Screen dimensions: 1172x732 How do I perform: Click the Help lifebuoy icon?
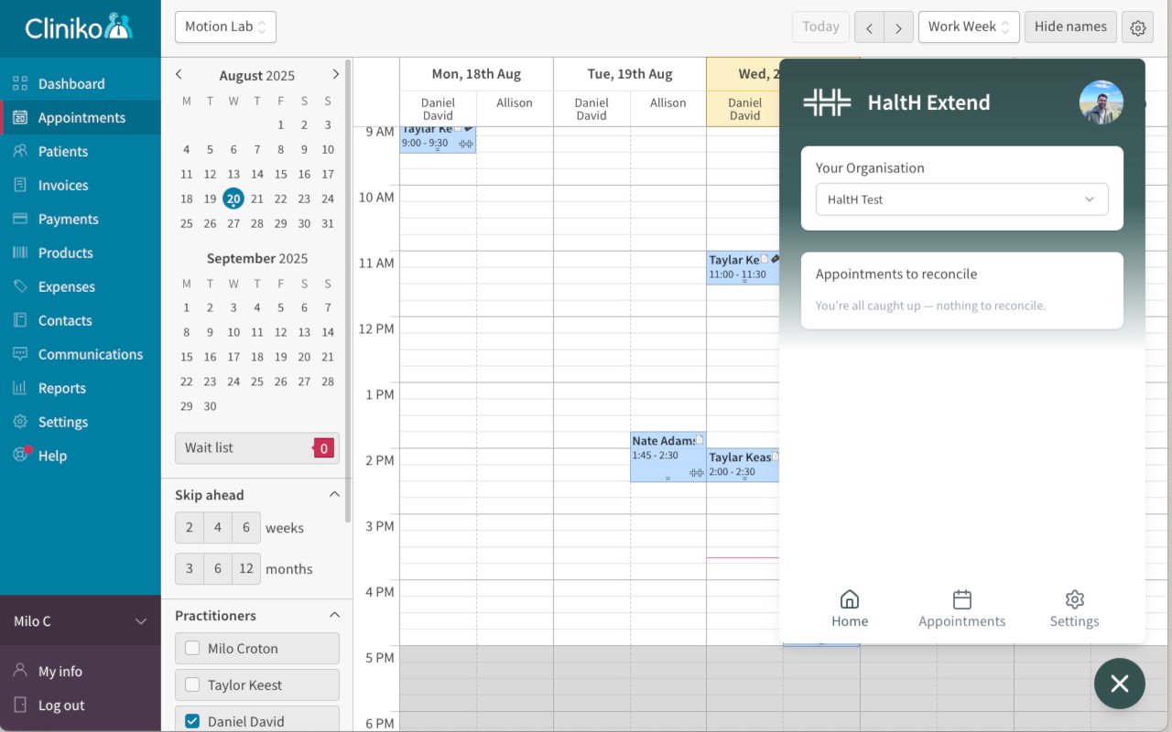[x=20, y=455]
